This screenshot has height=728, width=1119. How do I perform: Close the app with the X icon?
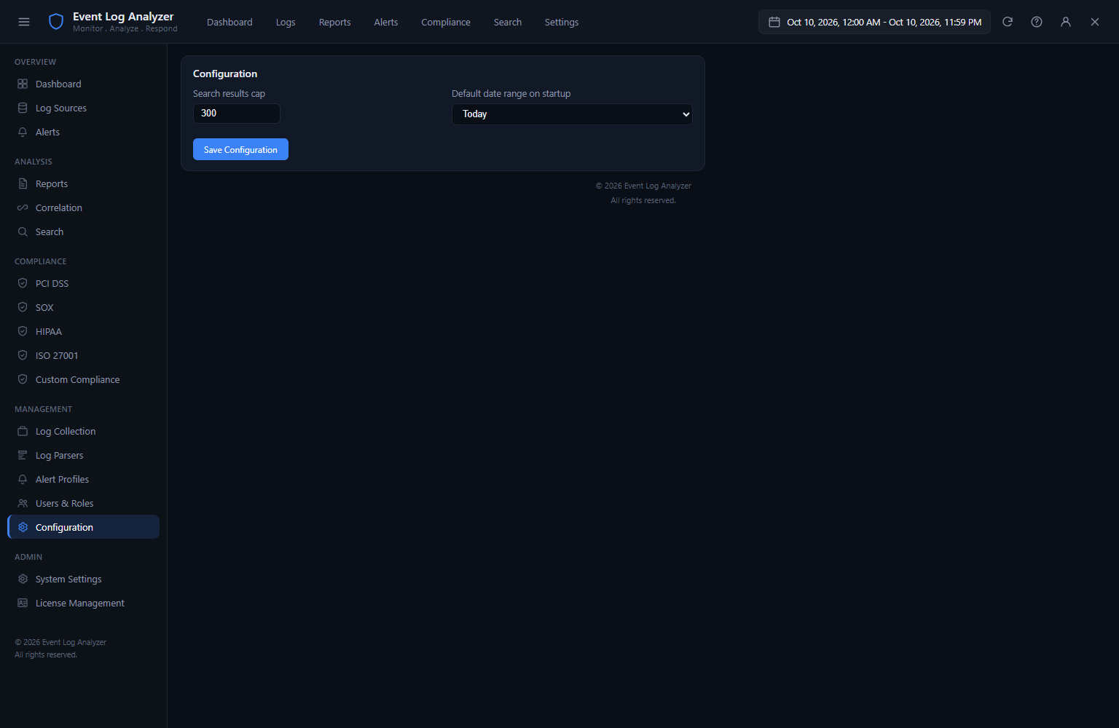(1095, 22)
